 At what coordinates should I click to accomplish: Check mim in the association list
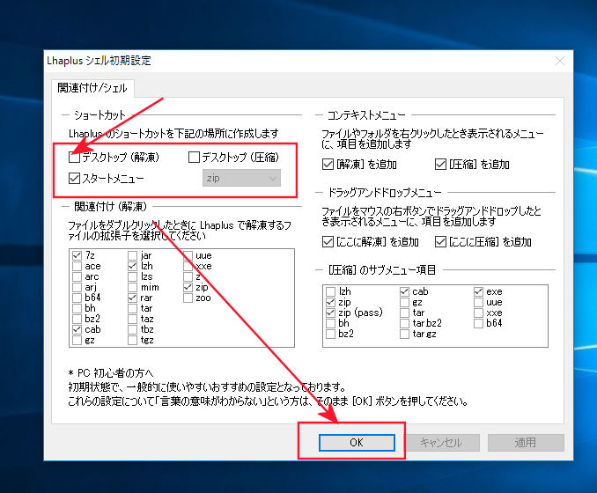tap(132, 287)
